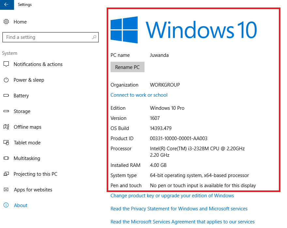Click the Processor label
Viewport: 287px width, 228px height.
121,148
